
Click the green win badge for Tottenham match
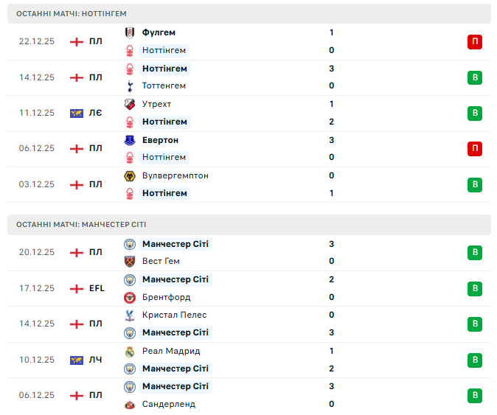[x=475, y=77]
